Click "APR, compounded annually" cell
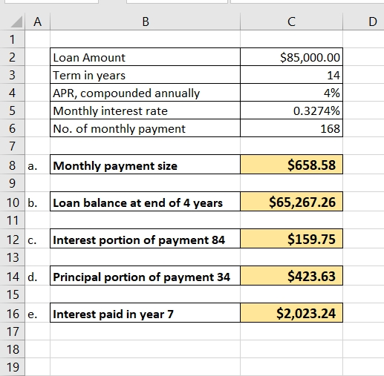Screen dimensions: 384x376 pos(145,93)
